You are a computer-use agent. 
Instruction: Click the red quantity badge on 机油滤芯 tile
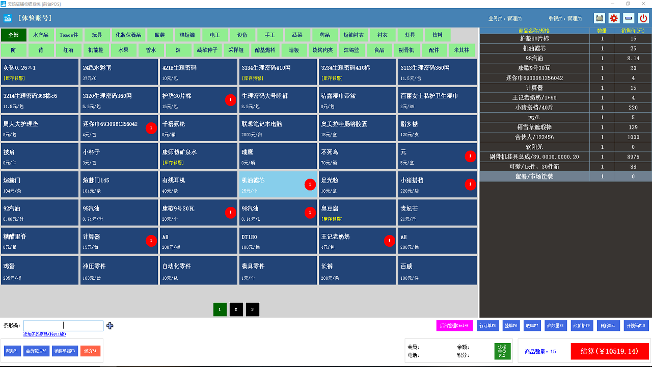pos(310,184)
